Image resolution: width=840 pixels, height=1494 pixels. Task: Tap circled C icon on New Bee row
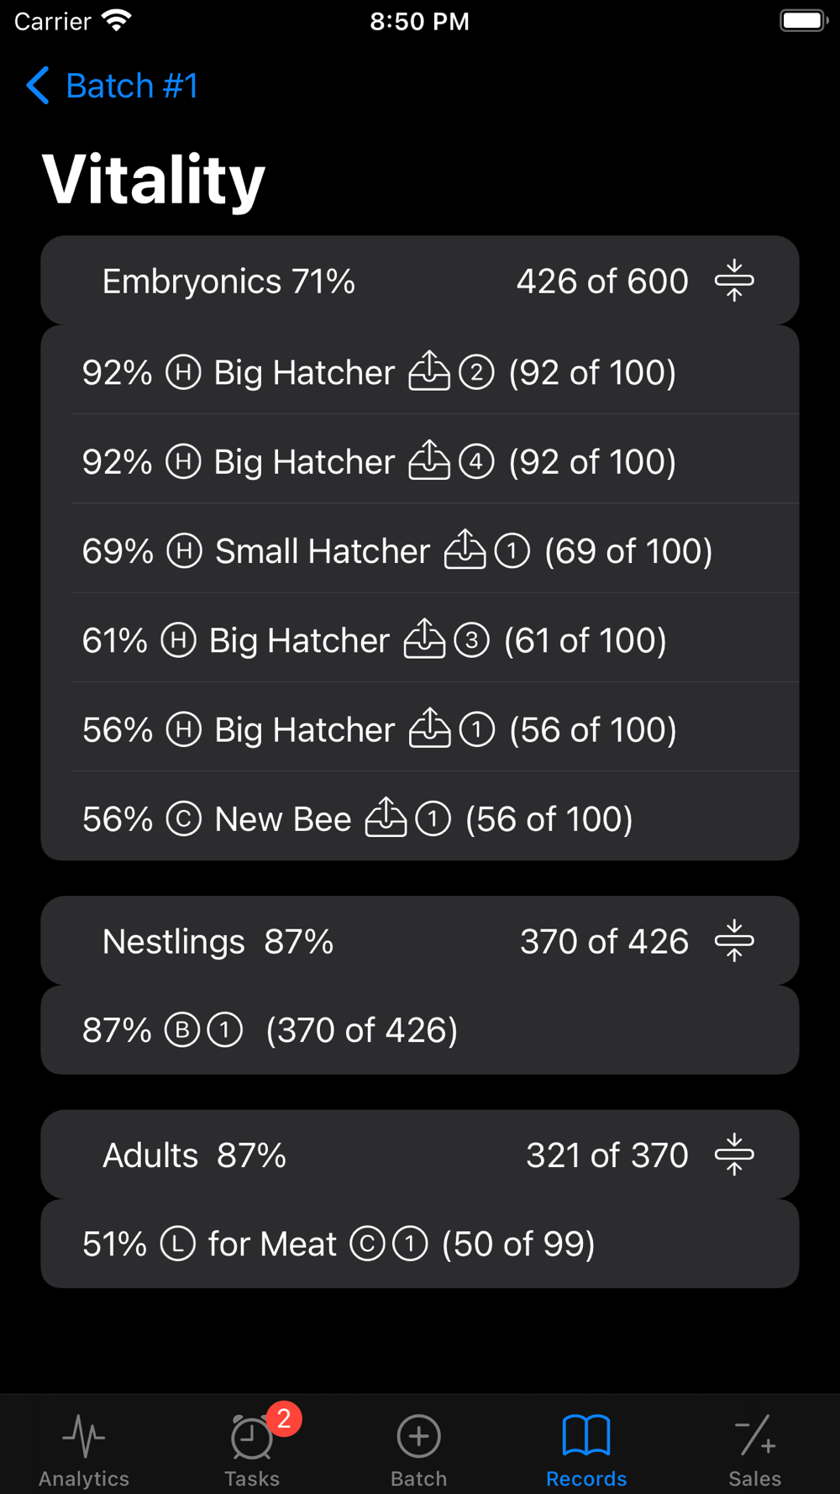point(183,818)
